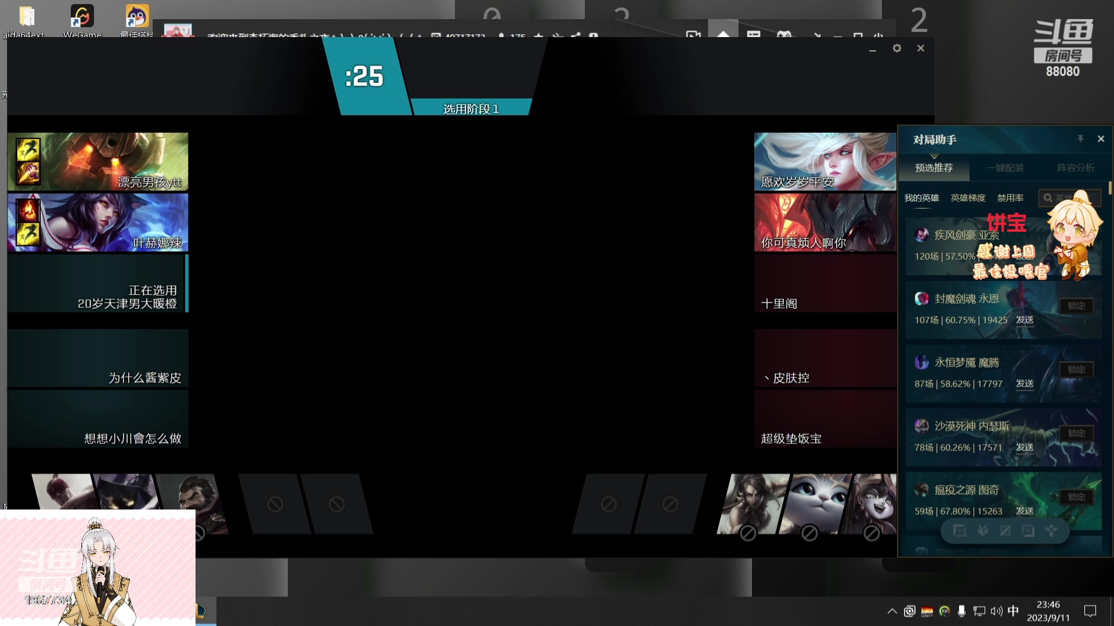The width and height of the screenshot is (1114, 626).
Task: Click the 皮肤控 enemy slot
Action: click(x=825, y=358)
